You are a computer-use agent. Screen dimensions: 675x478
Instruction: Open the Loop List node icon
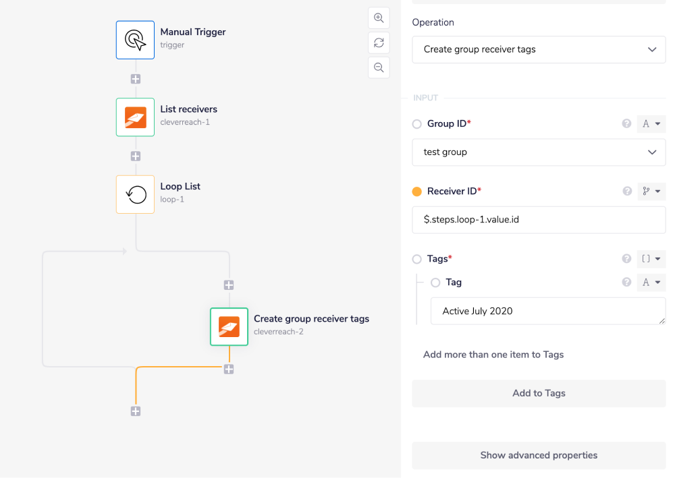point(135,194)
